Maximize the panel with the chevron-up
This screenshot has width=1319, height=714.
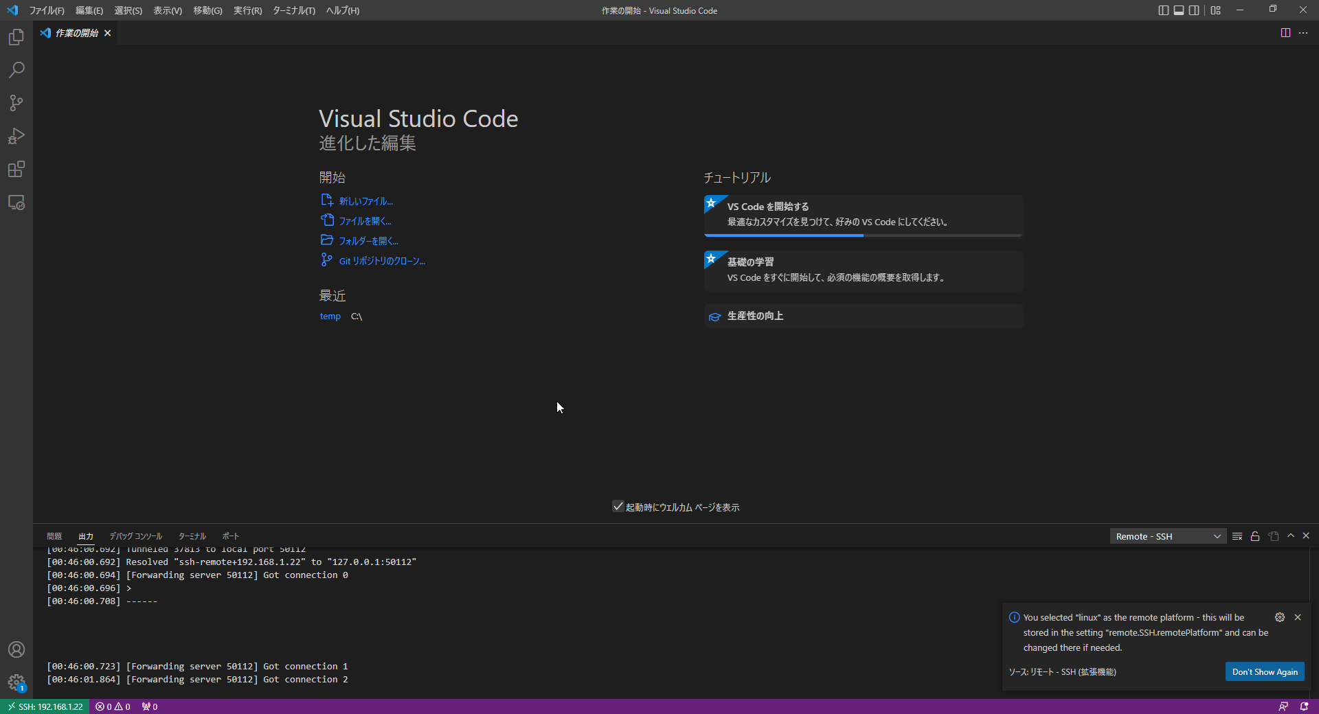tap(1291, 535)
